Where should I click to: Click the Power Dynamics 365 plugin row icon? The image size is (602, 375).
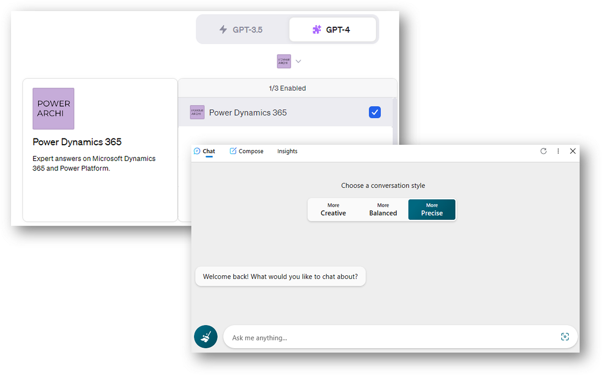click(197, 112)
